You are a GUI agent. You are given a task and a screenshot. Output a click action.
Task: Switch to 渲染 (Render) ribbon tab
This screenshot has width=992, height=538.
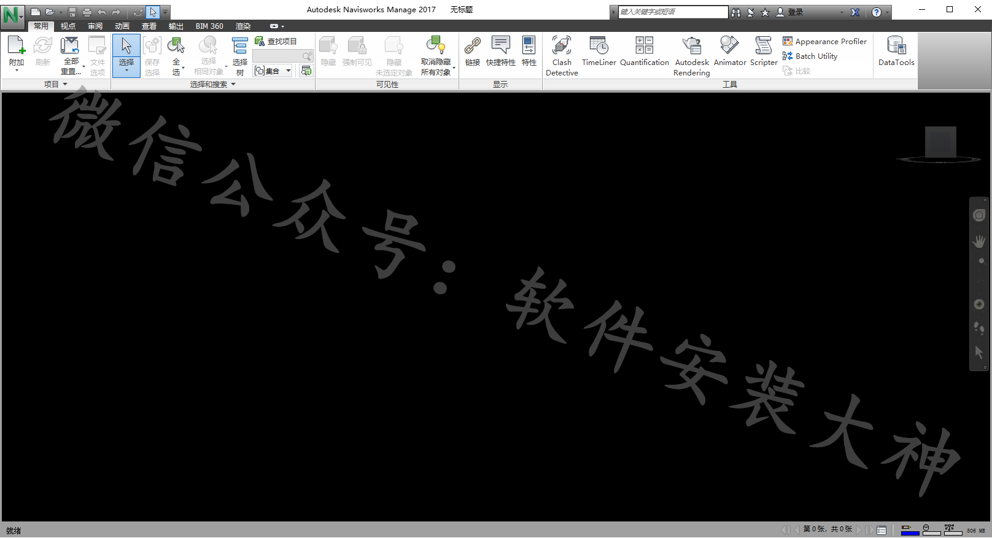pyautogui.click(x=243, y=26)
